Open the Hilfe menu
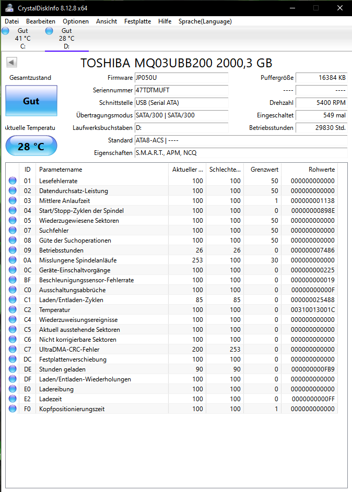 click(x=165, y=21)
